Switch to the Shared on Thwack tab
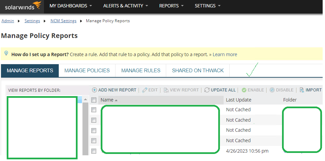Viewport: 325px width, 161px height. coord(198,71)
